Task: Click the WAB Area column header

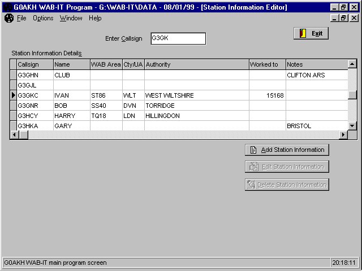Action: pos(106,64)
